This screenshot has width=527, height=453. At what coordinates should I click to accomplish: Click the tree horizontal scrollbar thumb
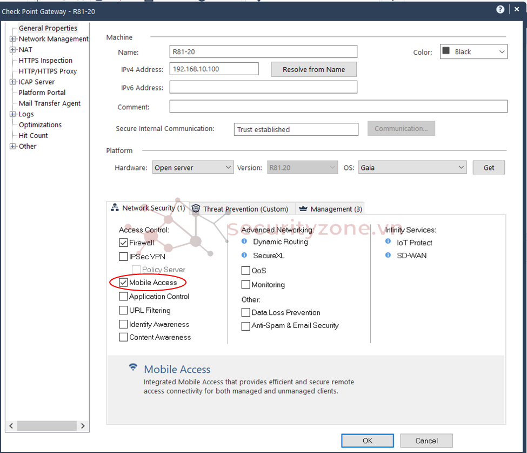(x=47, y=426)
